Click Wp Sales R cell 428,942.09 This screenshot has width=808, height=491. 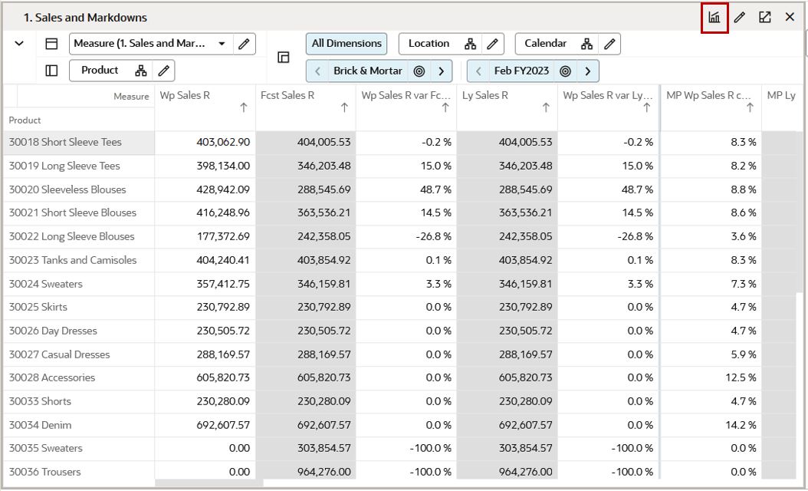pyautogui.click(x=205, y=189)
